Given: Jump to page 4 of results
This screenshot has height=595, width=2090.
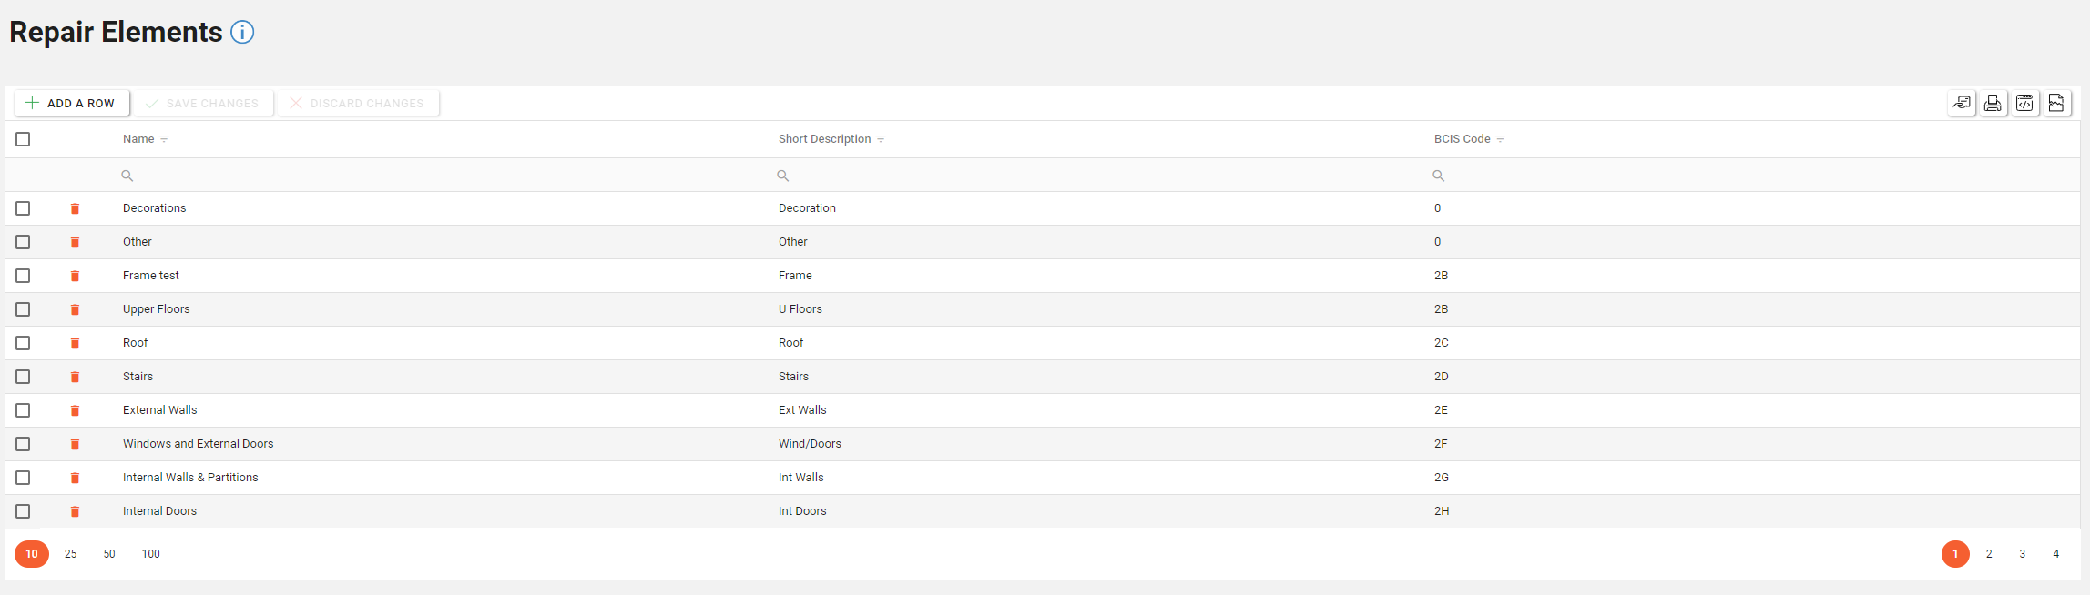Looking at the screenshot, I should click(2055, 554).
